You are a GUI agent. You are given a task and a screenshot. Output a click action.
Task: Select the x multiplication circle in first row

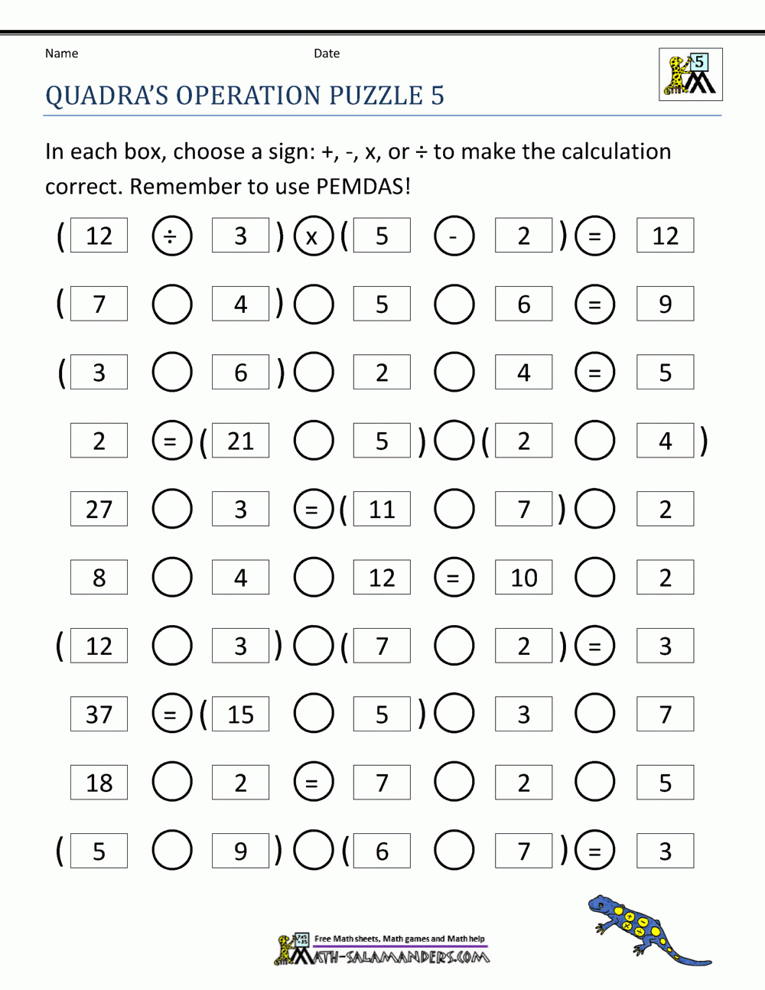313,236
